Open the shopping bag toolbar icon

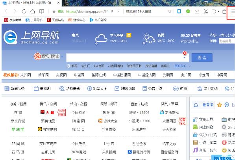pyautogui.click(x=224, y=11)
